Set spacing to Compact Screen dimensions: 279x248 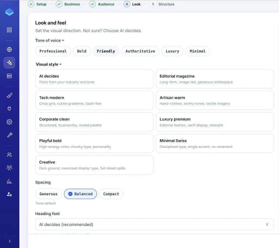[x=111, y=194]
